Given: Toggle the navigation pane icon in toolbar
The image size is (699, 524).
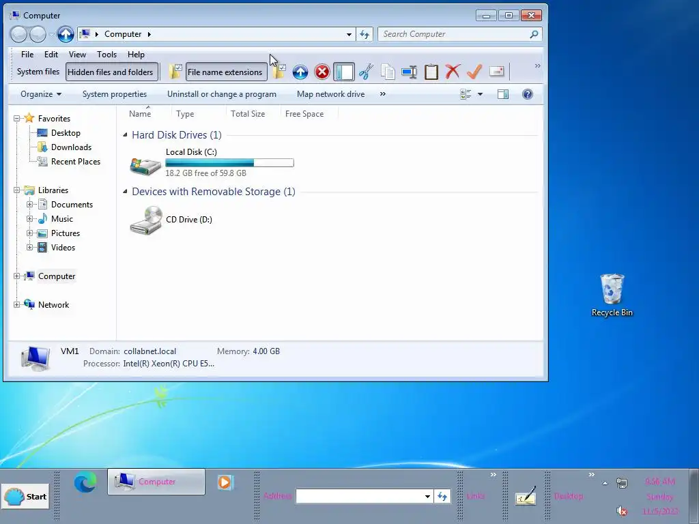Looking at the screenshot, I should [344, 72].
